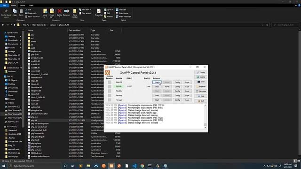Click the Rename icon
Viewport: 301px width, 169px height.
(66, 13)
